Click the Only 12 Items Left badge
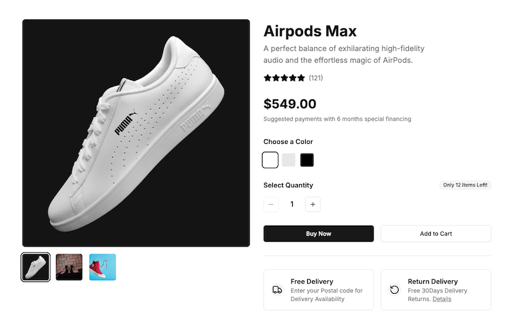 [465, 185]
